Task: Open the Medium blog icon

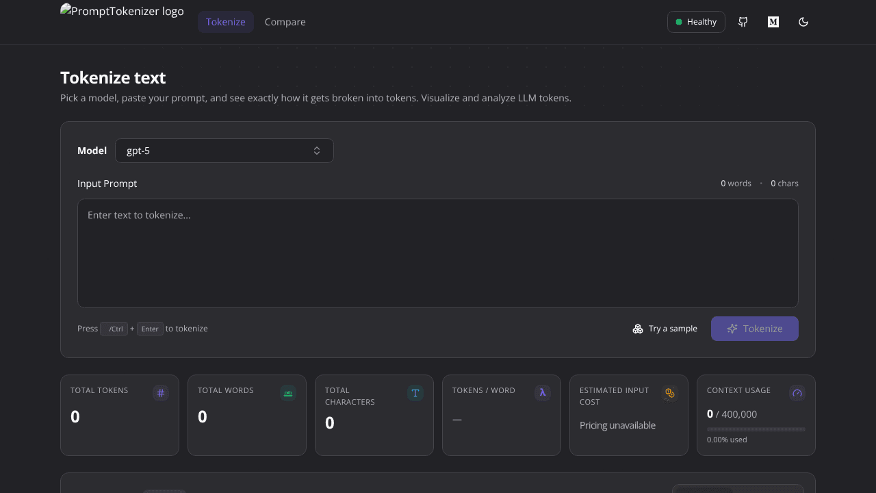Action: [x=773, y=22]
